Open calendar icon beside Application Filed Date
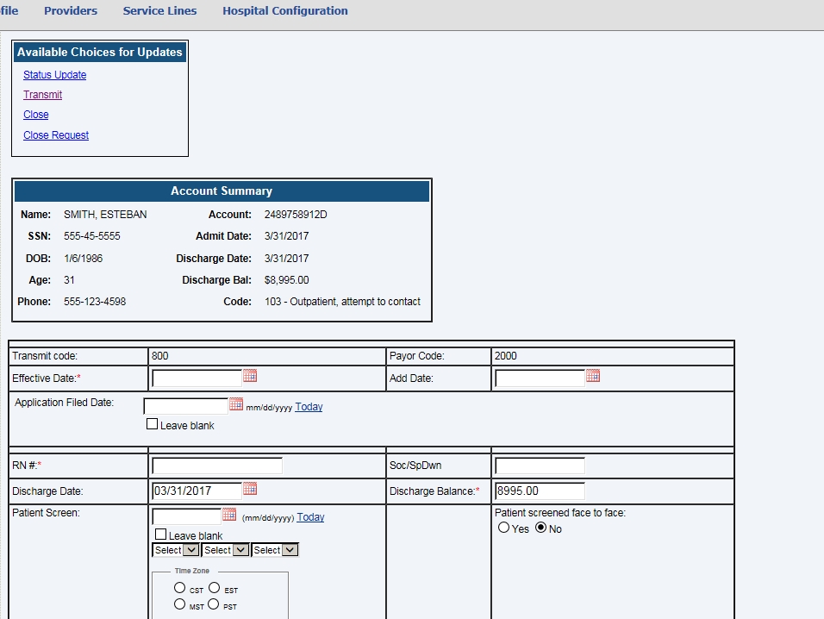This screenshot has width=824, height=619. tap(236, 404)
